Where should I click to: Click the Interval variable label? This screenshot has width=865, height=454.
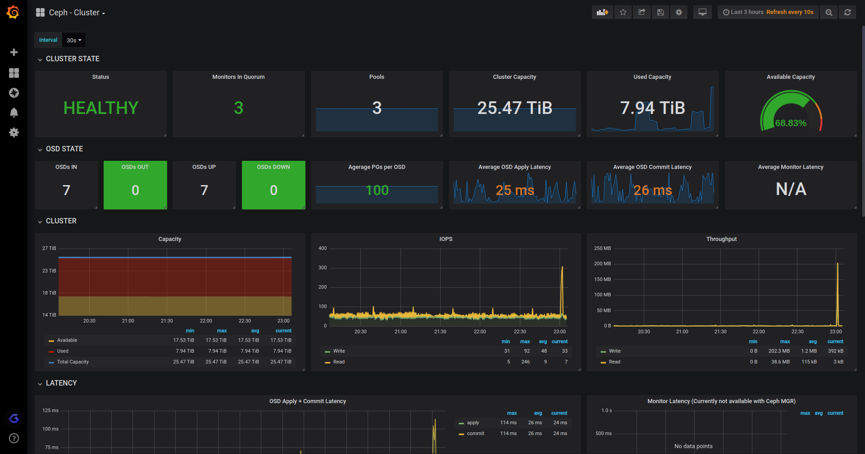point(48,40)
